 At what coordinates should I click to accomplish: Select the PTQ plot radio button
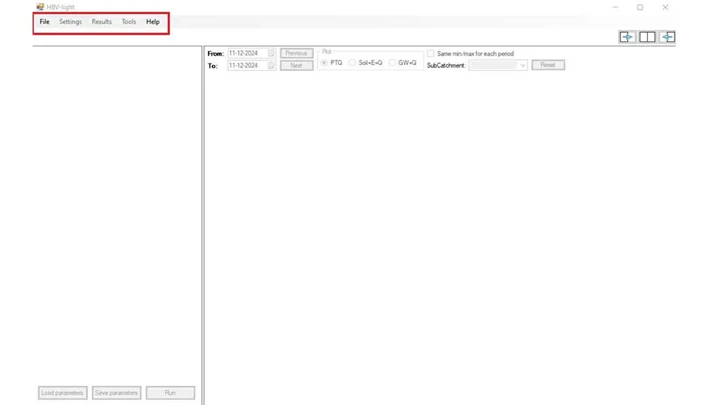coord(324,63)
